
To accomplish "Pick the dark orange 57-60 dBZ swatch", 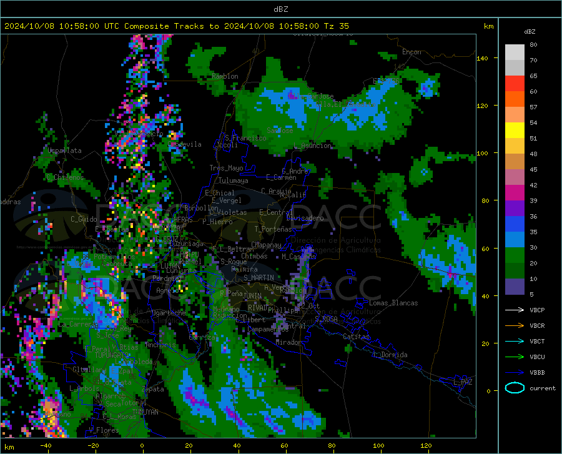I will click(515, 99).
